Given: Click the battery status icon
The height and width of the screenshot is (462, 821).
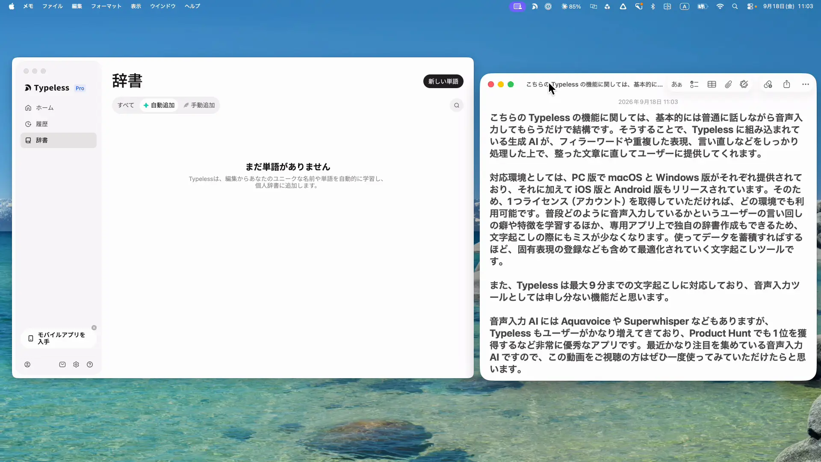Looking at the screenshot, I should tap(703, 6).
